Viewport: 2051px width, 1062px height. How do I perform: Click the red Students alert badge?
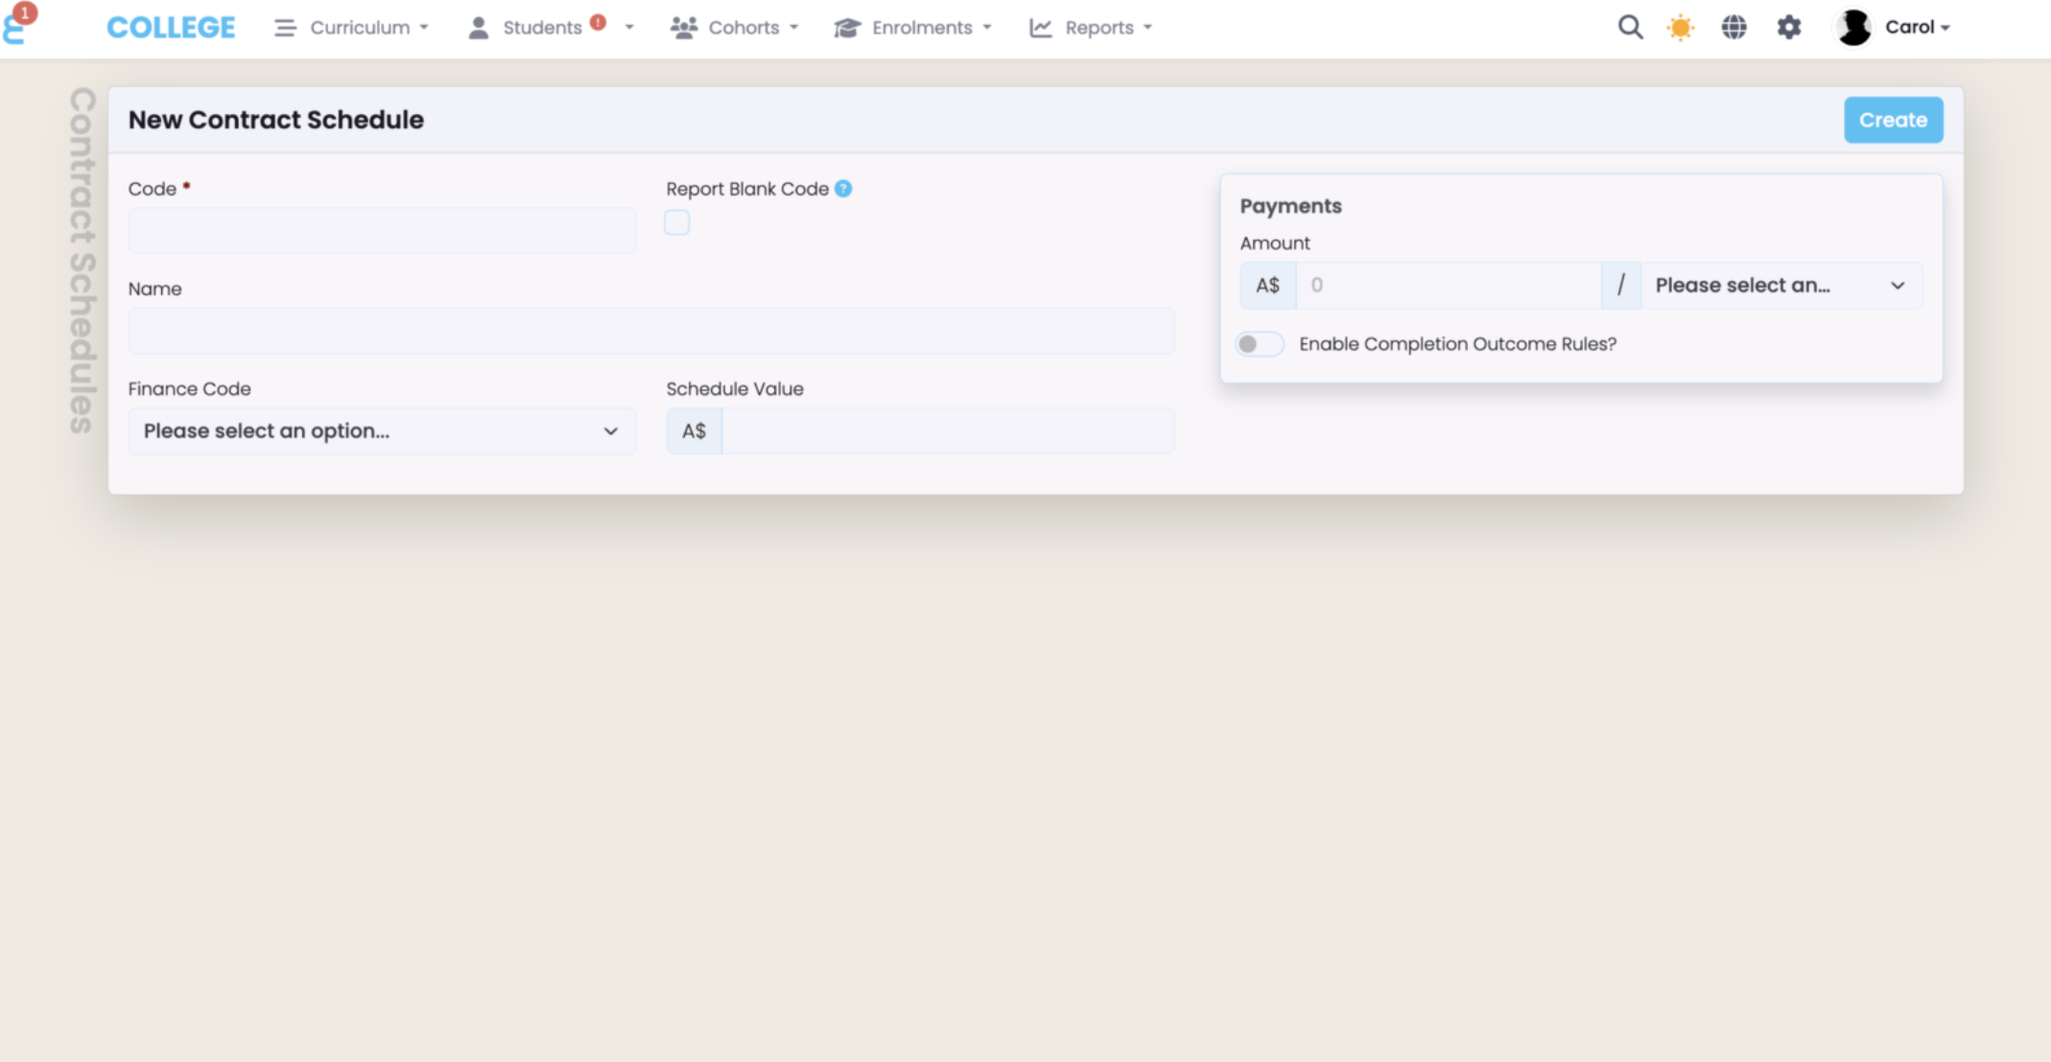(598, 22)
